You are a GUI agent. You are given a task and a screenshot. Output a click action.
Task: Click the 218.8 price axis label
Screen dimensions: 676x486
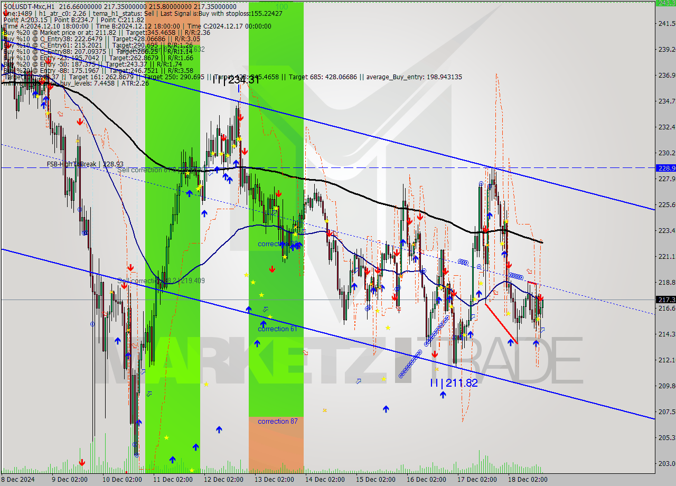point(666,282)
